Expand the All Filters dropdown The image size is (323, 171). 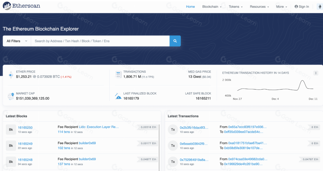[x=17, y=41]
